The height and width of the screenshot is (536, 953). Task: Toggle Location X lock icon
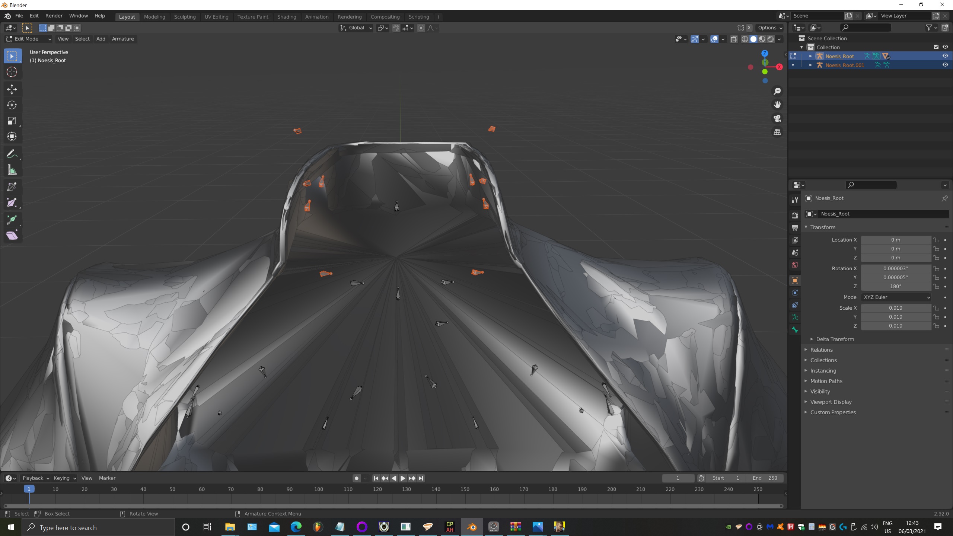tap(936, 240)
